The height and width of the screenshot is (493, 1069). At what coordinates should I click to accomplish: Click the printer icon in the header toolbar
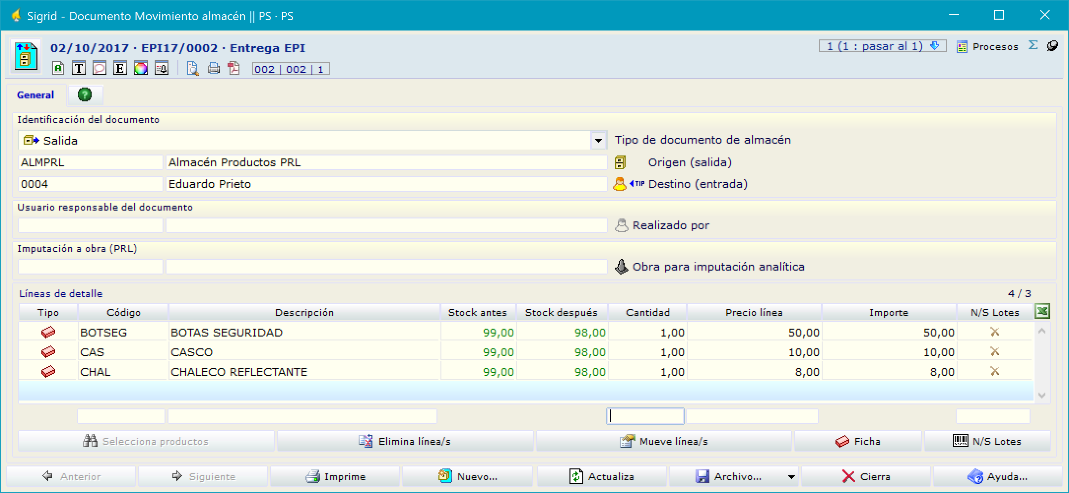[x=214, y=68]
